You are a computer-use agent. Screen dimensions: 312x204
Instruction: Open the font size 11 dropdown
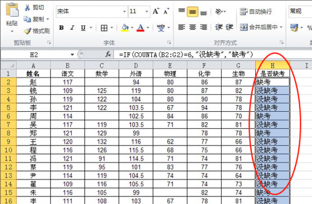point(147,11)
